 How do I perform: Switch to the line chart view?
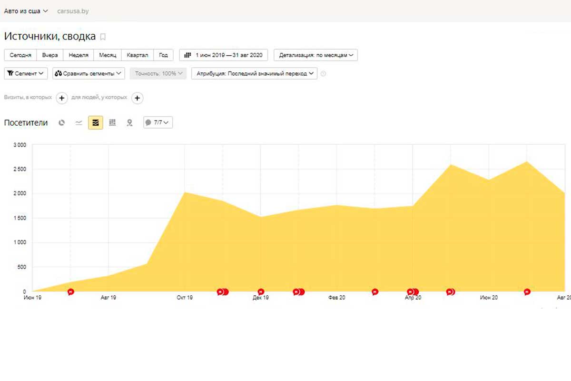point(79,123)
